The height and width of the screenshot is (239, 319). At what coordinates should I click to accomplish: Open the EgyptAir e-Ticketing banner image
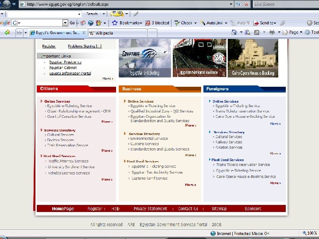click(145, 58)
